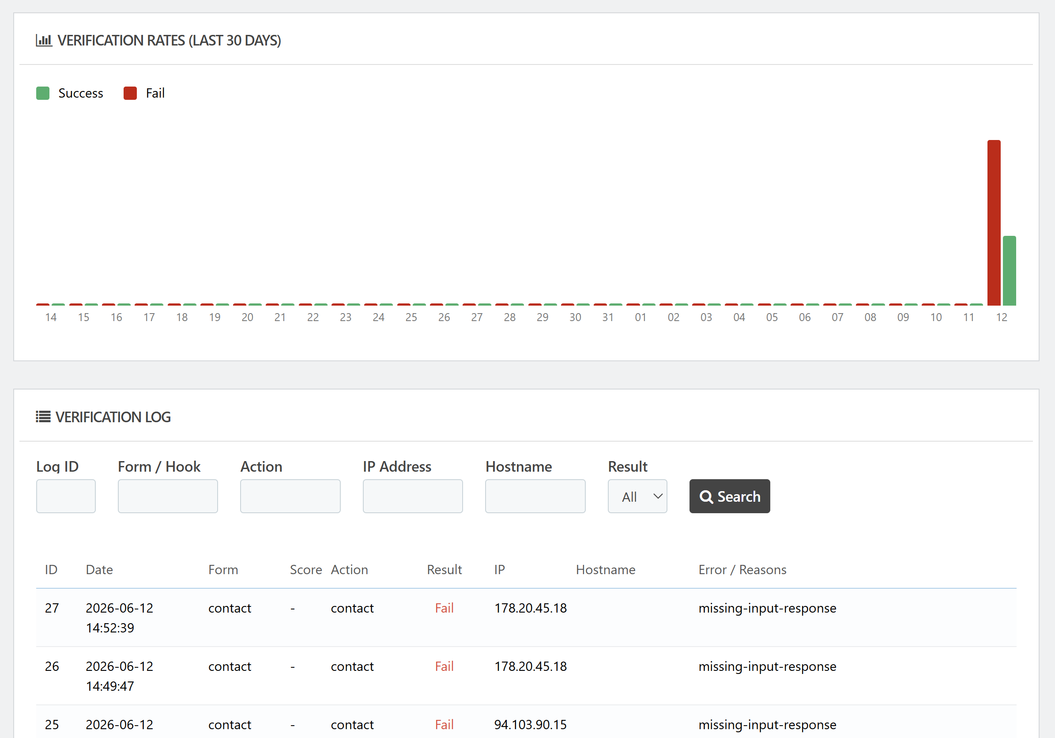The image size is (1055, 738).
Task: Click the Date column header
Action: point(99,570)
